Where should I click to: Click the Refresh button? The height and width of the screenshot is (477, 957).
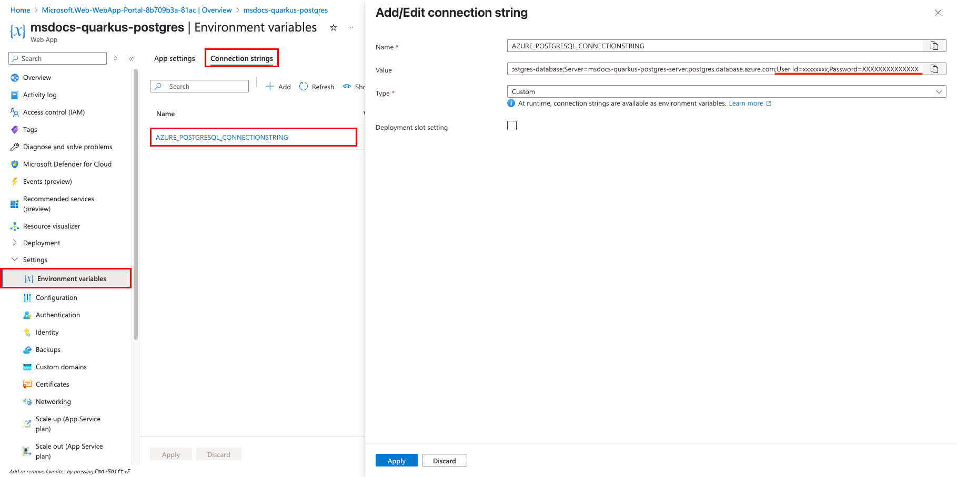coord(317,87)
